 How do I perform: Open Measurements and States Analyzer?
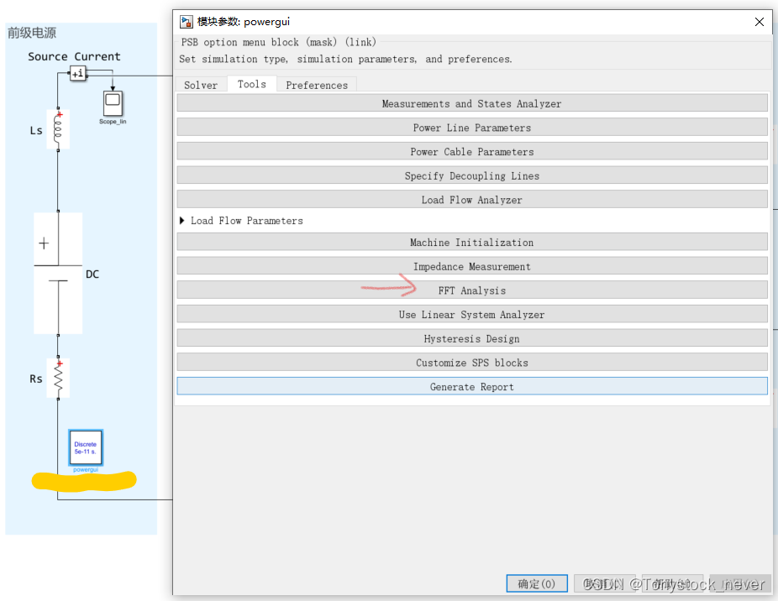point(471,102)
